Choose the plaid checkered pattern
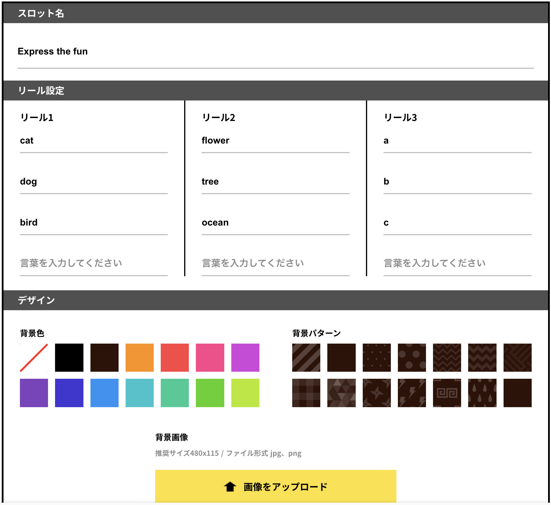 tap(306, 393)
